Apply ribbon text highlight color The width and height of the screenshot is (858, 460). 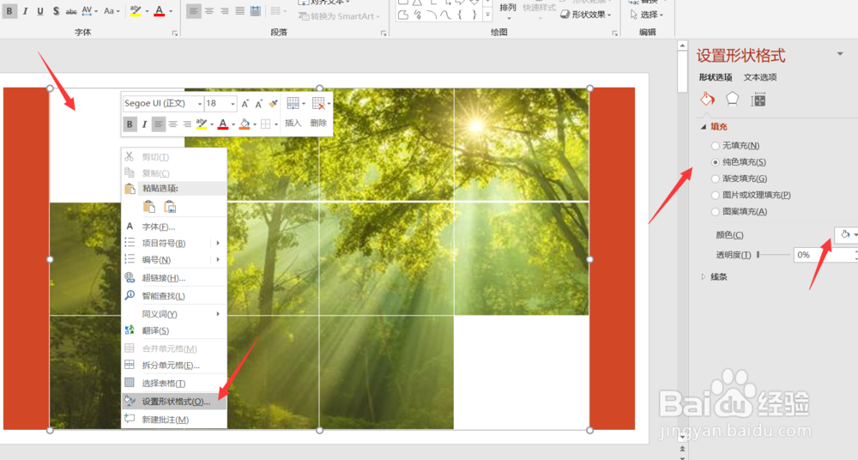tap(136, 11)
